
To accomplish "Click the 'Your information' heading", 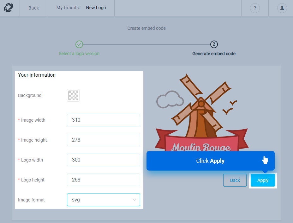I will [37, 75].
